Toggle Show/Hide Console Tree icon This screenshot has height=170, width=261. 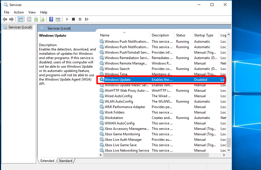click(21, 19)
